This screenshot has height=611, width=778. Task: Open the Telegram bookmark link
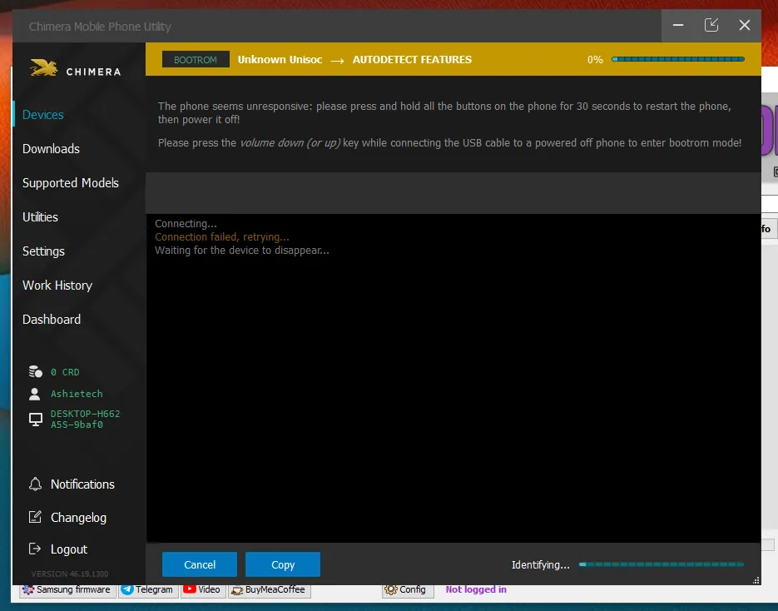[x=148, y=589]
